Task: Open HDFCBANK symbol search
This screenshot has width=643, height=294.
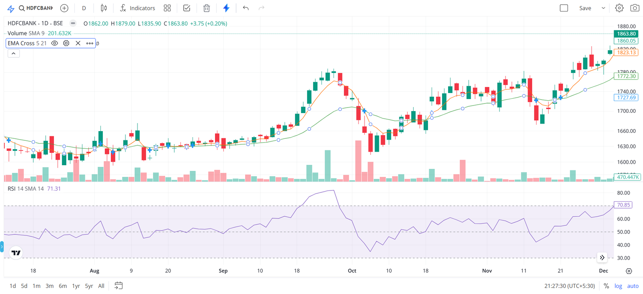Action: (35, 8)
